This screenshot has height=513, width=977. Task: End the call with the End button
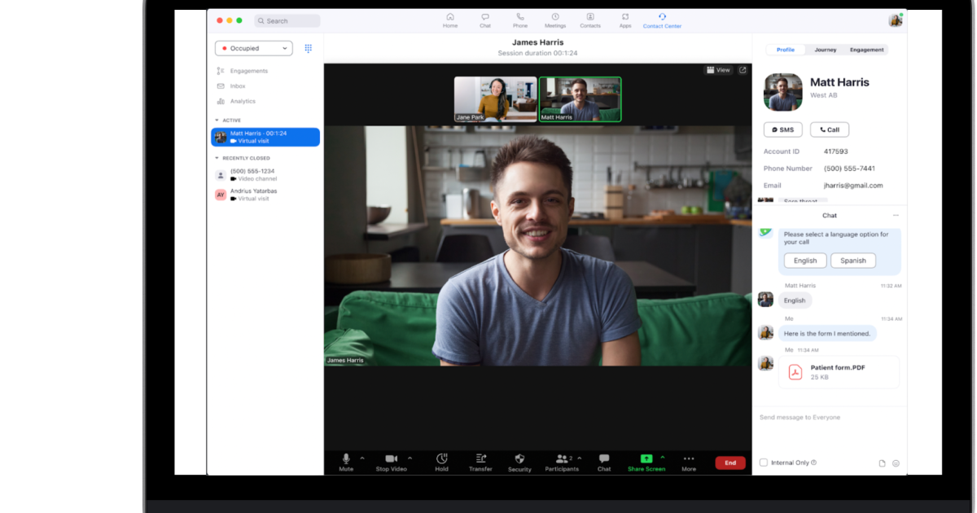[x=729, y=463]
